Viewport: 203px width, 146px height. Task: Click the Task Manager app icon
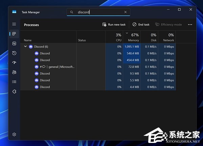14,12
